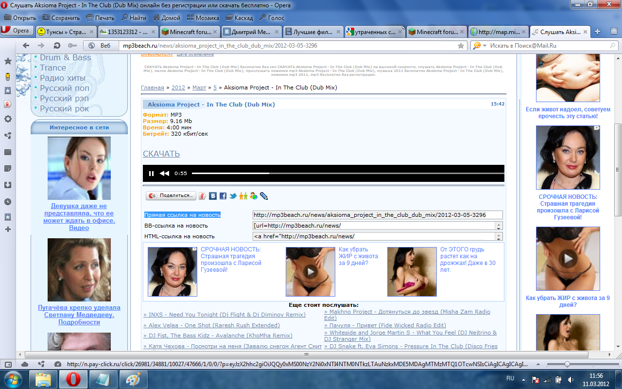622x389 pixels.
Task: Switch to the Лучшие фил... tab
Action: pyautogui.click(x=312, y=32)
